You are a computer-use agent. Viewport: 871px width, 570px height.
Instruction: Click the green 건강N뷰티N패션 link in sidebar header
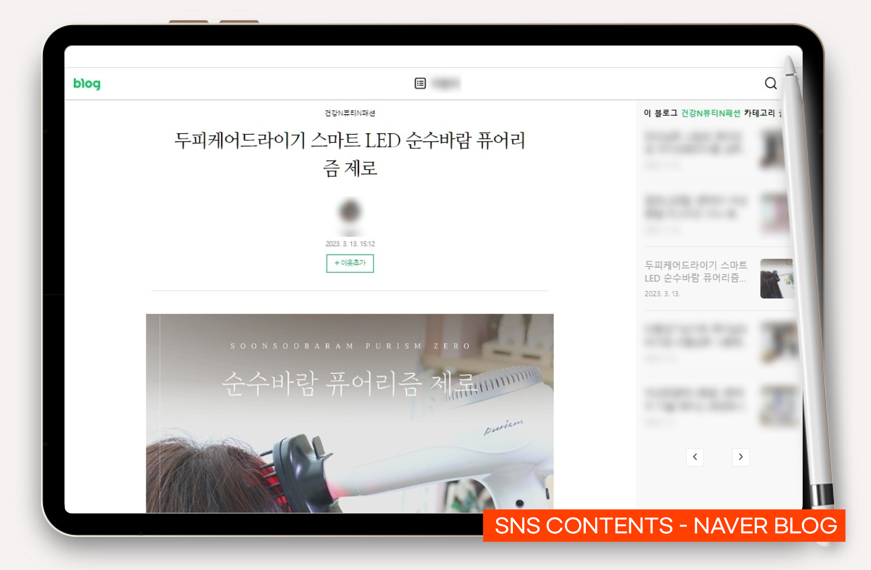click(x=710, y=113)
